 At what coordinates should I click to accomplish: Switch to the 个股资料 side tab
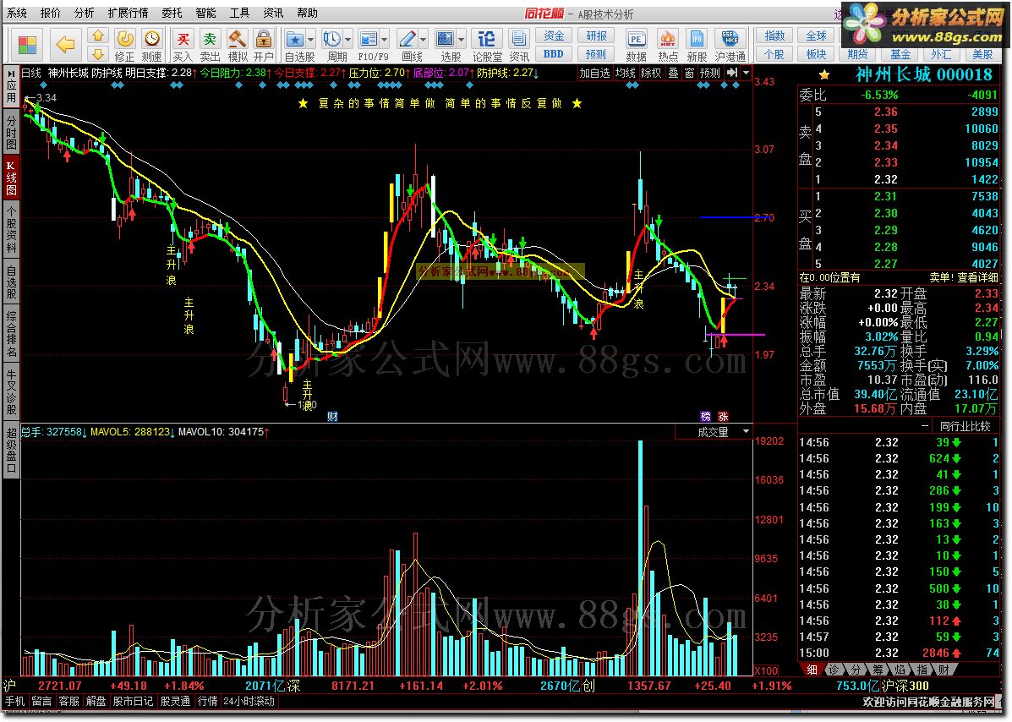pyautogui.click(x=11, y=230)
